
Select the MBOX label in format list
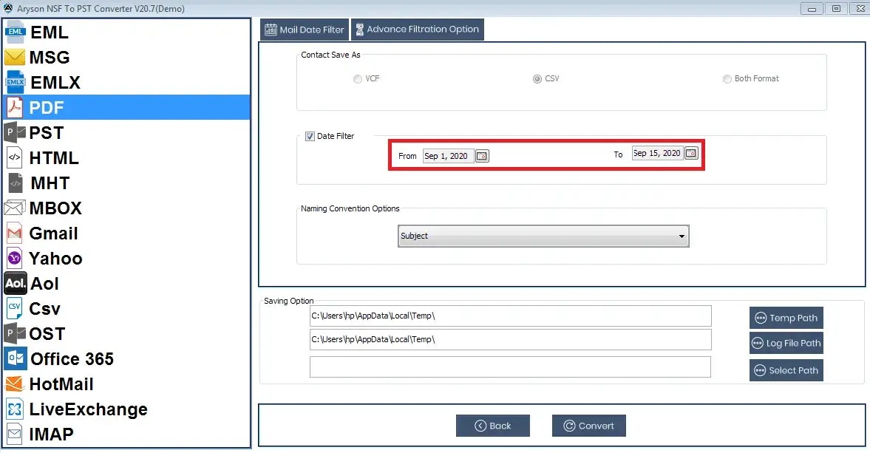55,208
